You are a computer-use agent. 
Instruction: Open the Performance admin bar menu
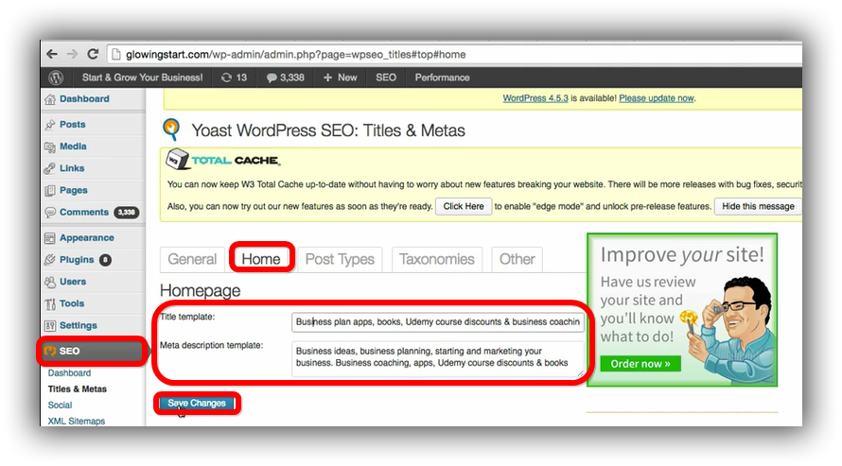pyautogui.click(x=442, y=78)
